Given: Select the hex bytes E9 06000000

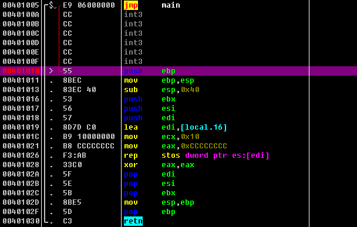Looking at the screenshot, I should pyautogui.click(x=89, y=5).
